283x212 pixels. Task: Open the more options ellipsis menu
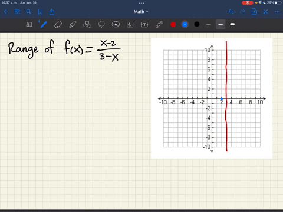click(277, 12)
